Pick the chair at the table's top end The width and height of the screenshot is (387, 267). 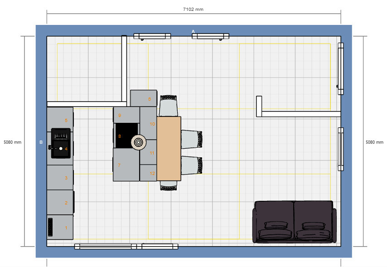(x=168, y=106)
